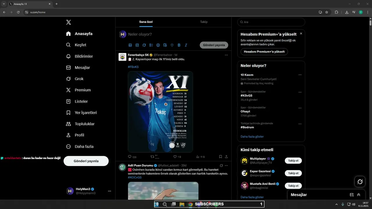This screenshot has height=209, width=372.
Task: Click the Ara search field
Action: [x=271, y=22]
